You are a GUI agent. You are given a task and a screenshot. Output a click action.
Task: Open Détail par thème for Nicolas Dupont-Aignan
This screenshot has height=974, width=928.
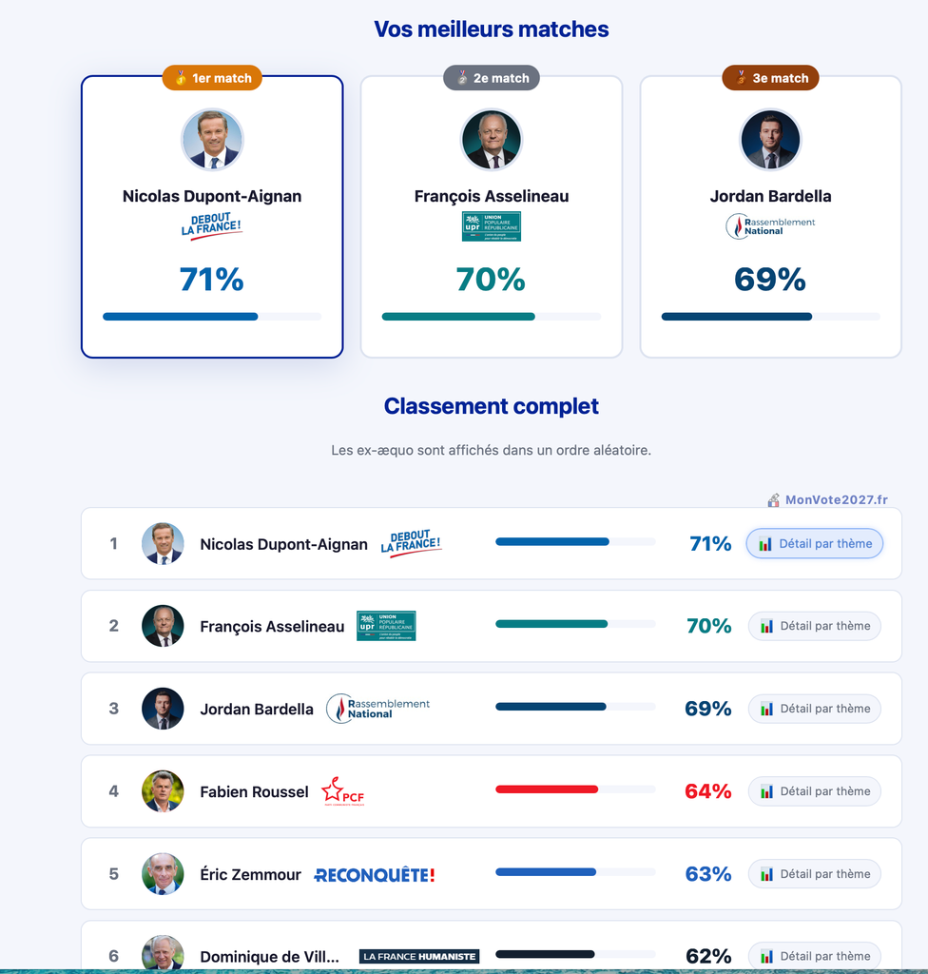pyautogui.click(x=815, y=544)
